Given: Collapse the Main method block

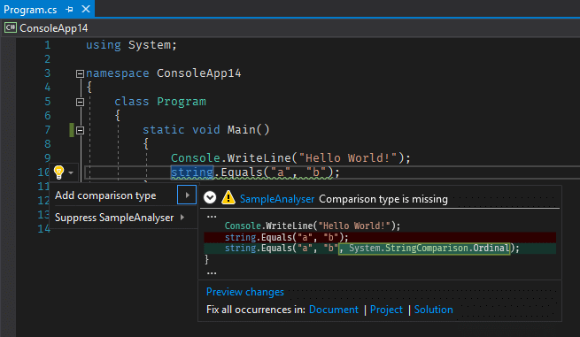Looking at the screenshot, I should click(80, 130).
